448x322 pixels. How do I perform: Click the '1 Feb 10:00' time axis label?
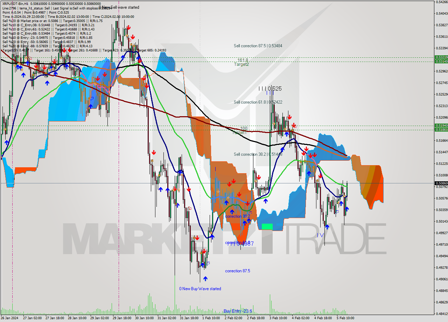coord(211,318)
